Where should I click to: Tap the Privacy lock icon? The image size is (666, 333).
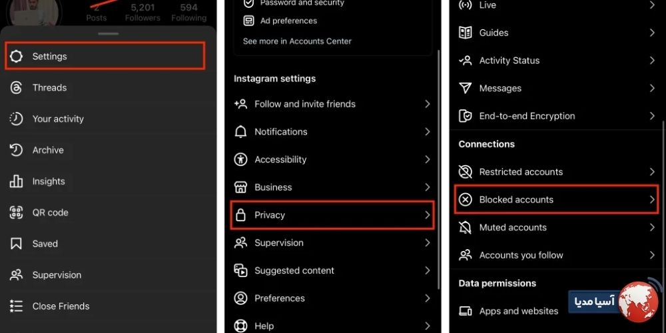click(241, 215)
